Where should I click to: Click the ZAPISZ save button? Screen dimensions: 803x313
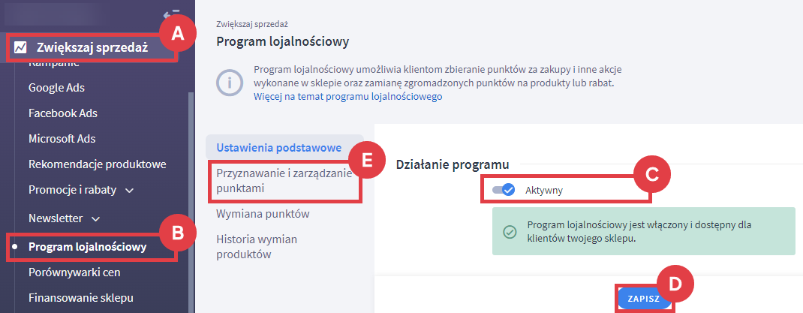coord(644,298)
